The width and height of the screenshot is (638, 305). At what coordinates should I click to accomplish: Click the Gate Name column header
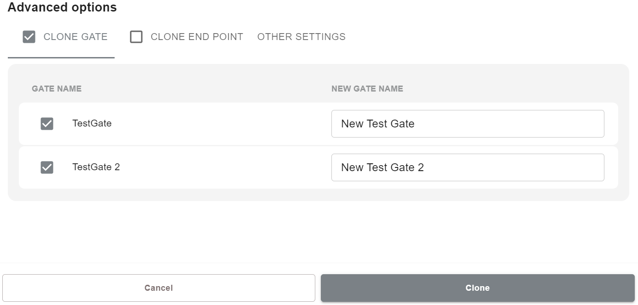click(57, 89)
